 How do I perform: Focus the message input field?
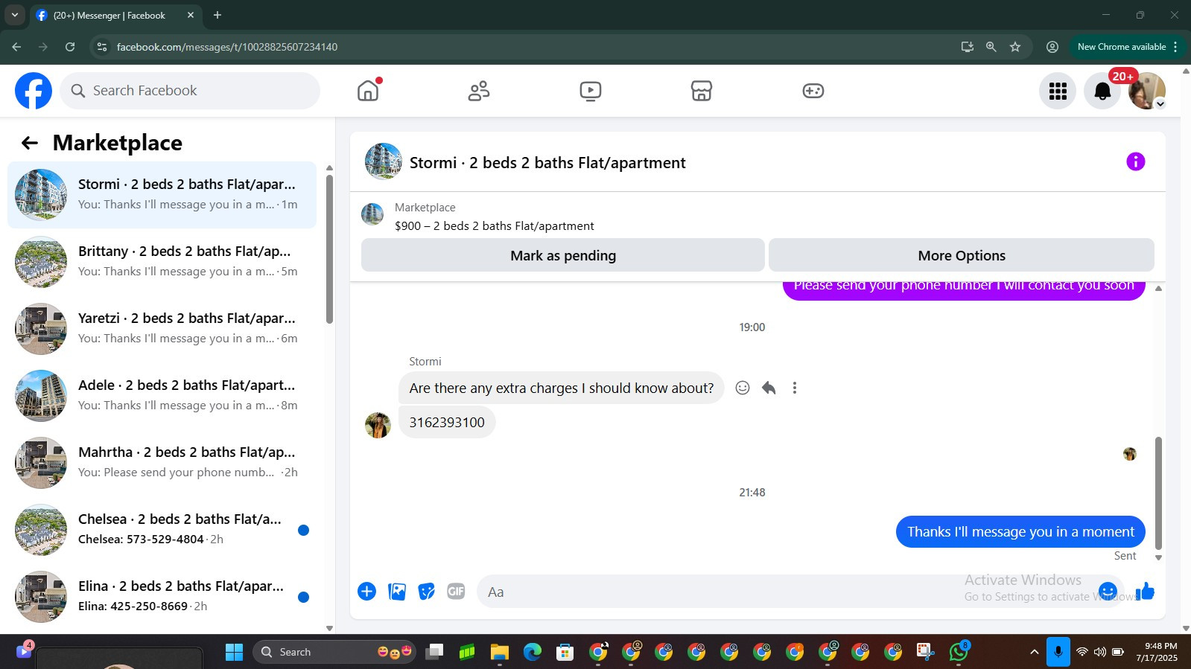coord(790,592)
